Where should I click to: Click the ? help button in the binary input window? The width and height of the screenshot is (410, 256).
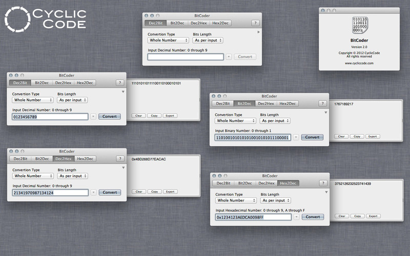tap(322, 103)
